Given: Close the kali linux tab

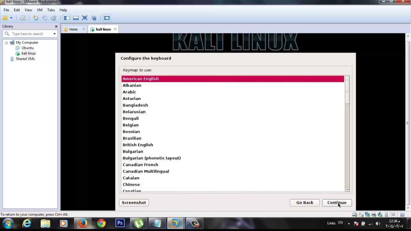Looking at the screenshot, I should pyautogui.click(x=115, y=29).
